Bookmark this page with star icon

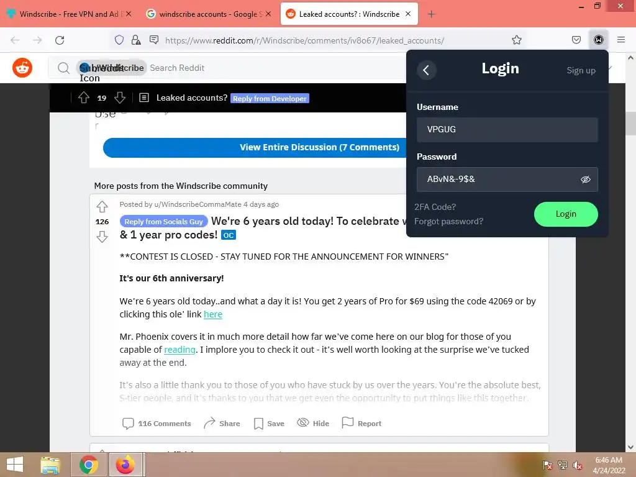516,40
